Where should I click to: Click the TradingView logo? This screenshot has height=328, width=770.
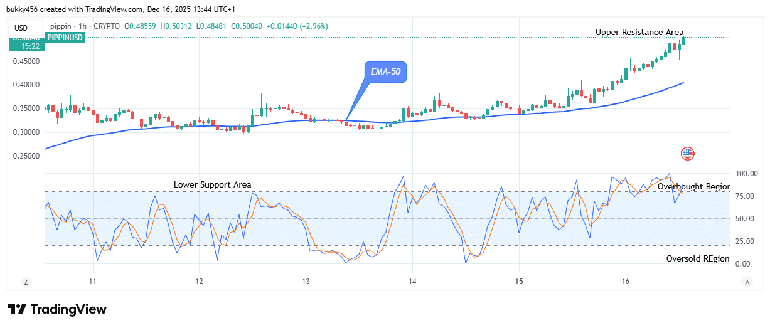(x=57, y=309)
